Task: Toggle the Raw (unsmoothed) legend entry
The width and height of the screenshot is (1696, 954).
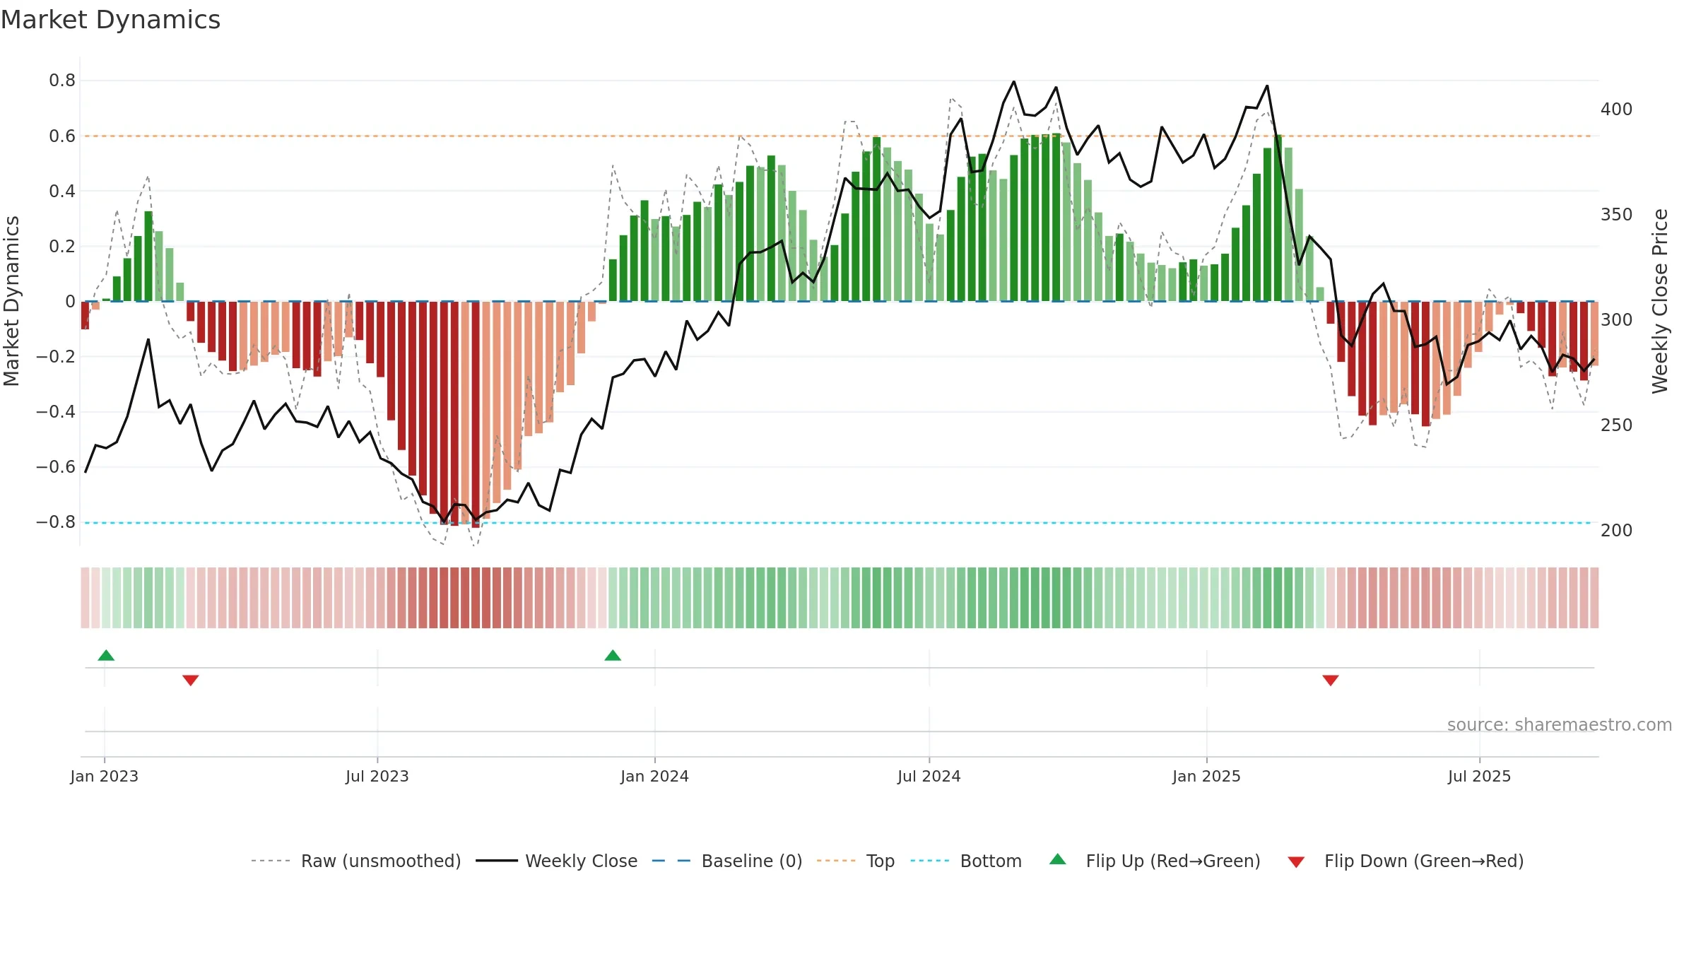Action: tap(355, 861)
